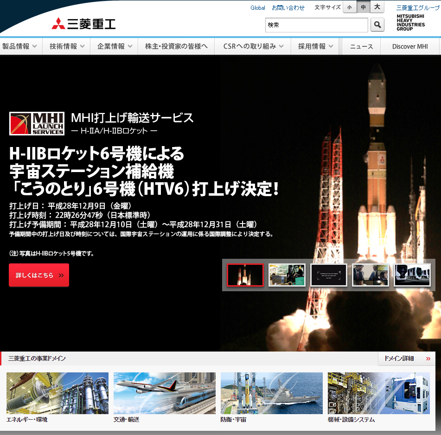
Task: Set font size to medium (中)
Action: (x=364, y=7)
